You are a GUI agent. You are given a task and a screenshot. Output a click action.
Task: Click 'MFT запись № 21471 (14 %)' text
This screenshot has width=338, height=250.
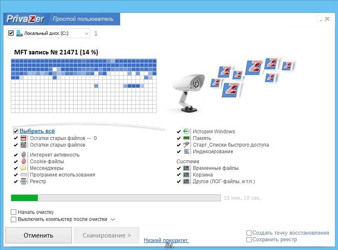point(56,52)
